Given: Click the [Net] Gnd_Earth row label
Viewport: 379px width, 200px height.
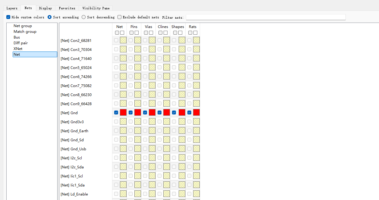Looking at the screenshot, I should [x=74, y=131].
